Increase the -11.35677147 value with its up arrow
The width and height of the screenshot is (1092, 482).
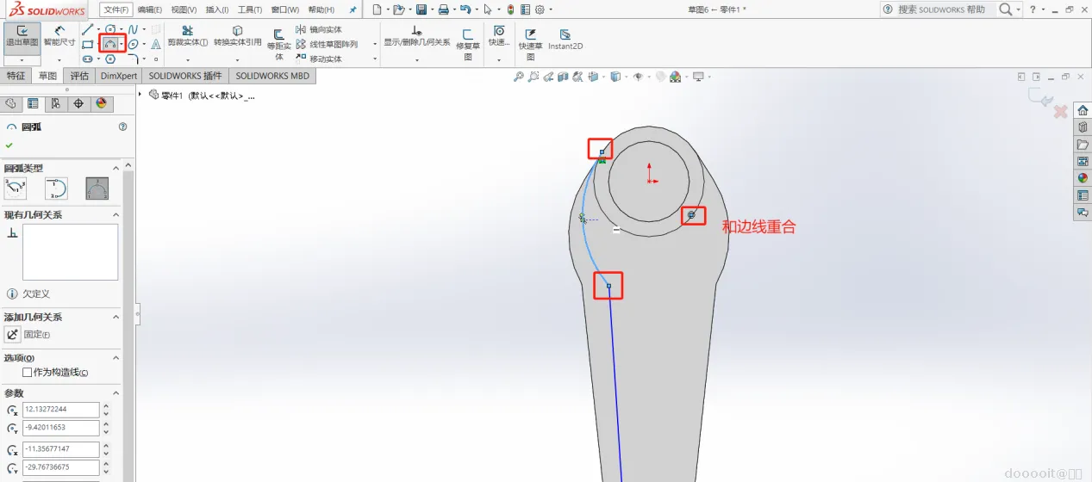(x=106, y=446)
